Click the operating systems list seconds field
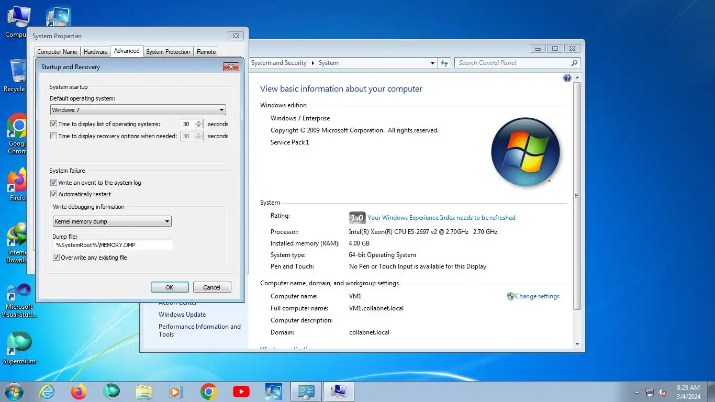Viewport: 715px width, 402px height. (x=187, y=124)
